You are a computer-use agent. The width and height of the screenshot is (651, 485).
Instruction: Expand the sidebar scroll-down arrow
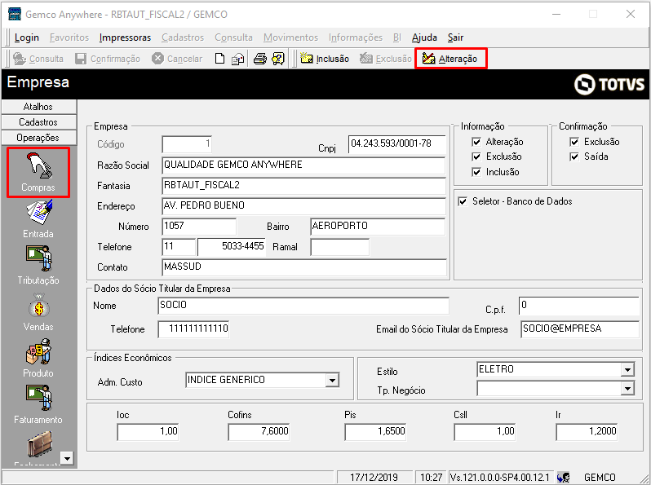tap(67, 458)
